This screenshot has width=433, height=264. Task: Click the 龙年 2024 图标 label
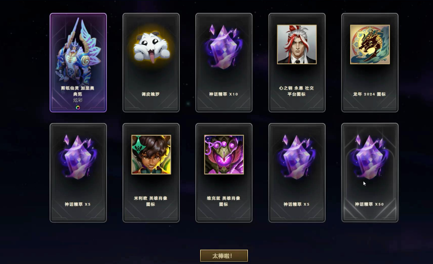[x=370, y=94]
